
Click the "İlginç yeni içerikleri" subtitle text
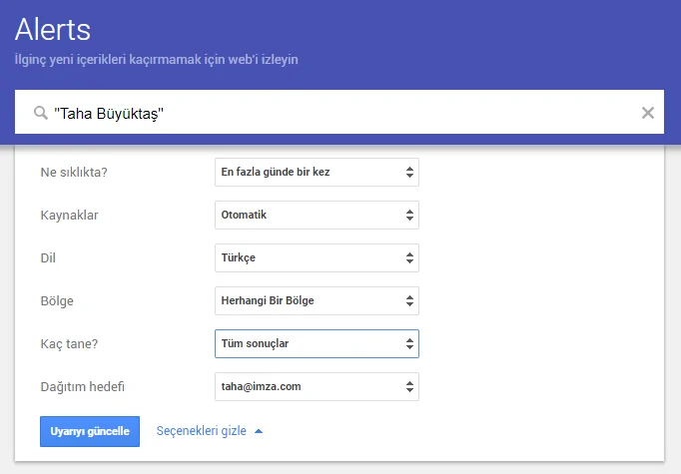[x=157, y=60]
